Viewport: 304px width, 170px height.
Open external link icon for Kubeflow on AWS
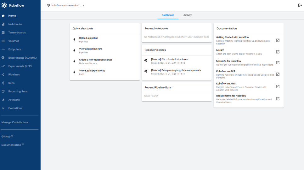(278, 86)
